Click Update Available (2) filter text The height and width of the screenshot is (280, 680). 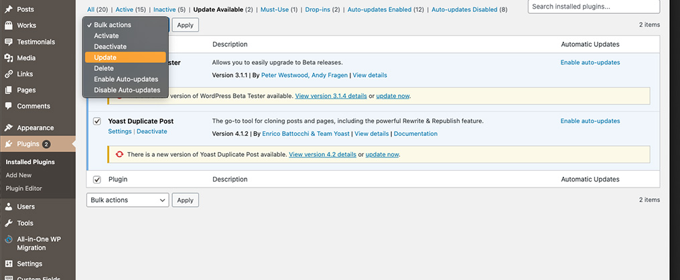click(x=223, y=9)
